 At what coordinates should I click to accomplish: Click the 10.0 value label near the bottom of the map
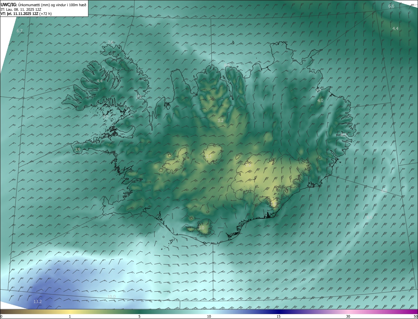click(x=111, y=296)
